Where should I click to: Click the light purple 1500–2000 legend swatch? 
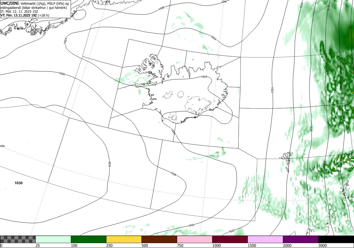(x=265, y=239)
